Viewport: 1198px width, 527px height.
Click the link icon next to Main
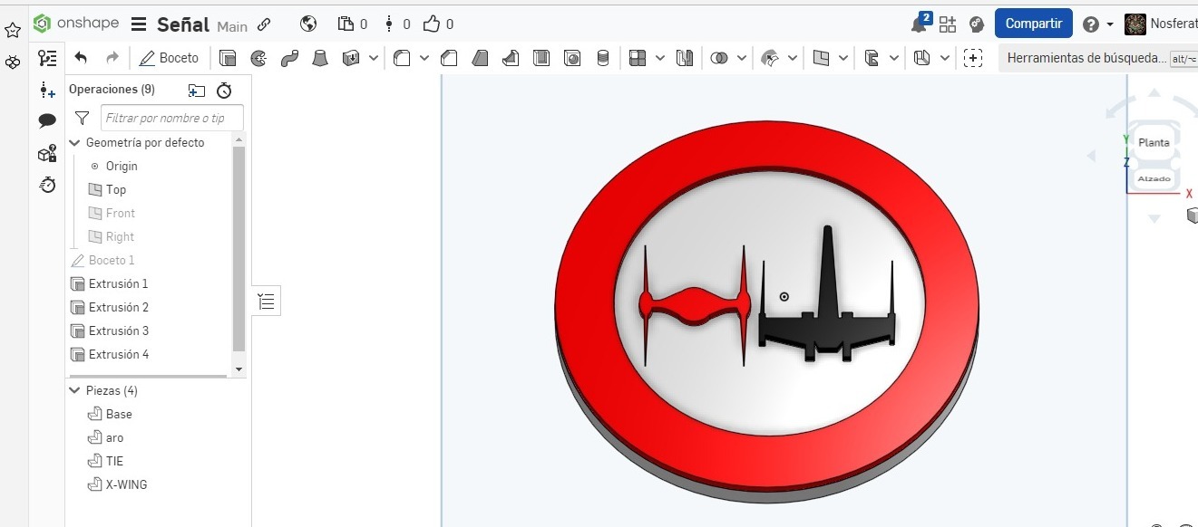tap(264, 24)
